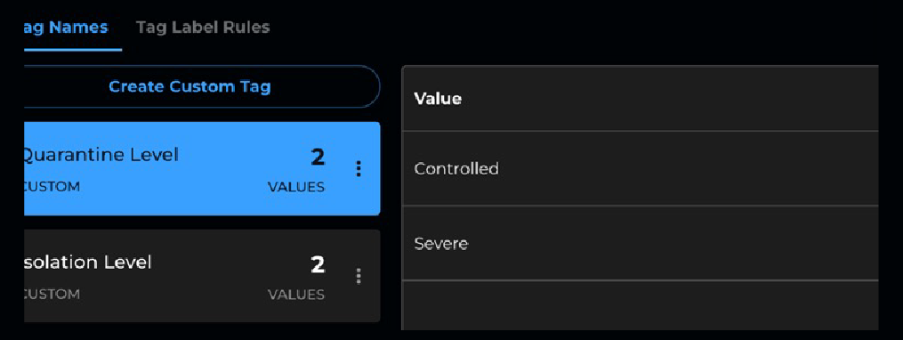The height and width of the screenshot is (340, 903).
Task: Open the Quarantine Level kebab menu
Action: point(359,169)
